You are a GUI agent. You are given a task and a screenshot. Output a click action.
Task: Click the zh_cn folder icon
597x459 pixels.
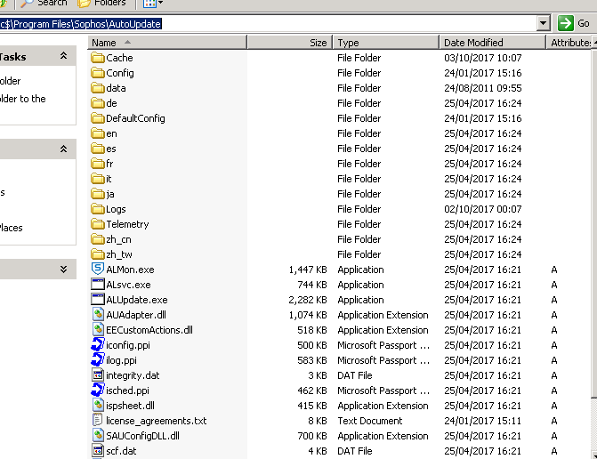98,239
